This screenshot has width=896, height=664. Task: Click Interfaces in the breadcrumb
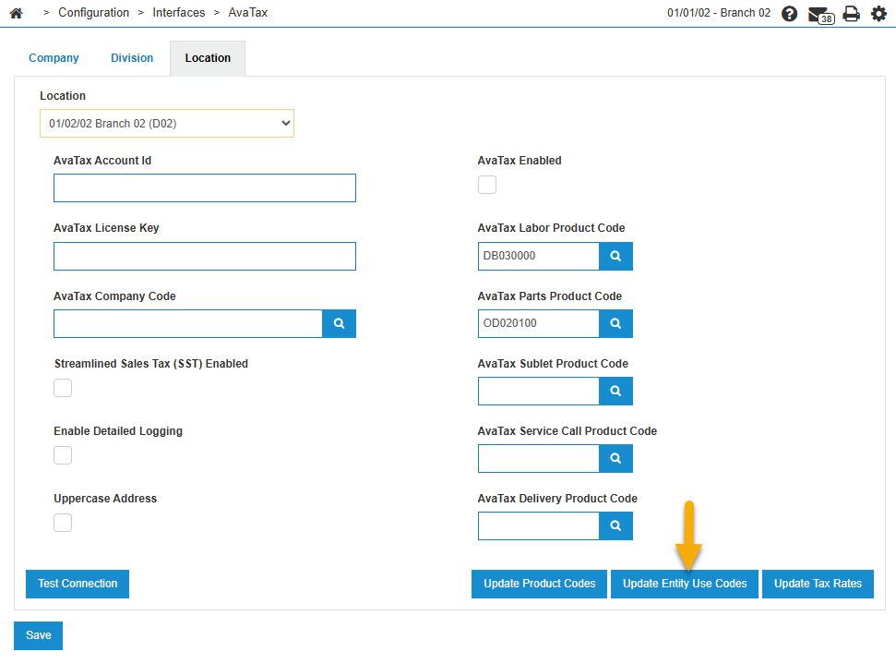pyautogui.click(x=179, y=13)
